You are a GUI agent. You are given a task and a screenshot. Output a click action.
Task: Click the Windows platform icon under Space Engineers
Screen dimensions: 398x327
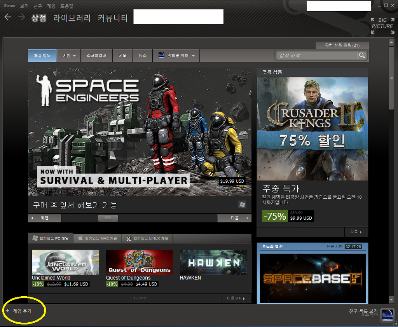(242, 205)
